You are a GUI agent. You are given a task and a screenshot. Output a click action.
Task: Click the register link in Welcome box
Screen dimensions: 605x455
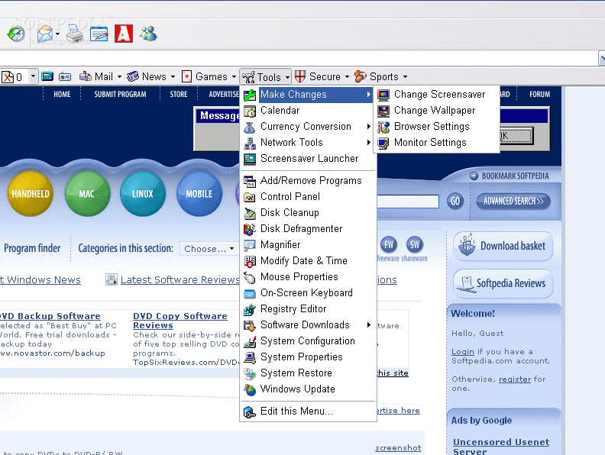(x=515, y=379)
